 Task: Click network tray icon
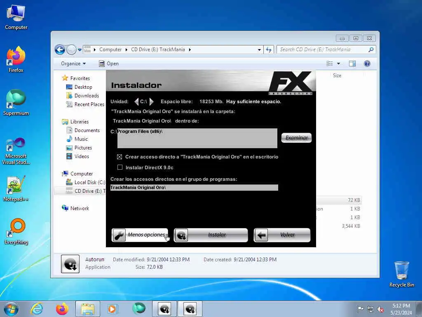tap(370, 310)
